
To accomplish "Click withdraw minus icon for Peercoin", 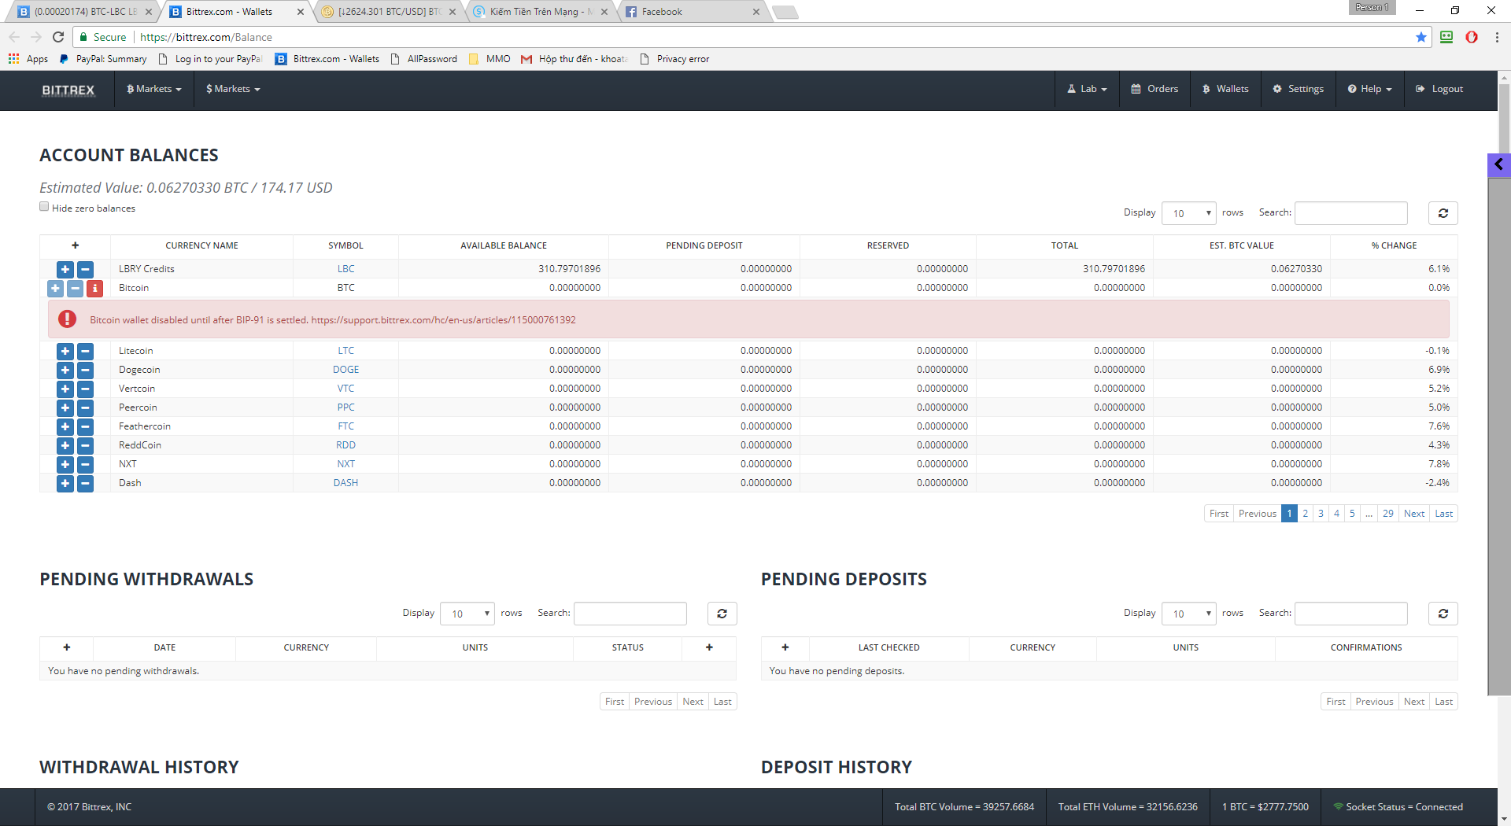I will [x=85, y=407].
